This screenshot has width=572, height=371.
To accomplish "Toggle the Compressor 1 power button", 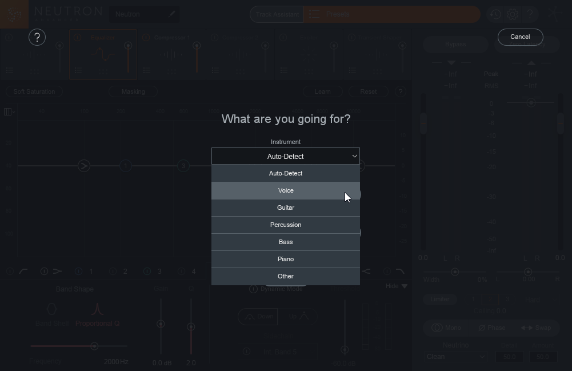I will click(x=146, y=38).
